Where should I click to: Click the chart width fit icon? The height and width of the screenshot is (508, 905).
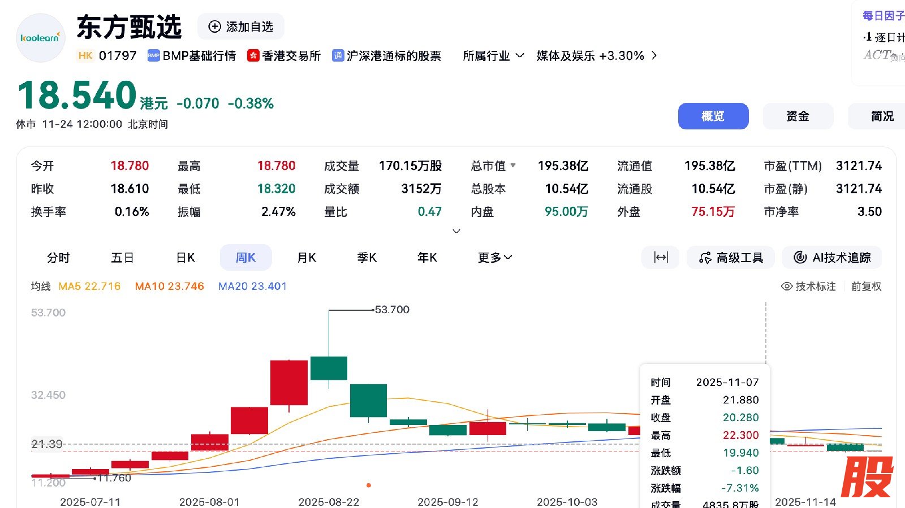pos(660,258)
